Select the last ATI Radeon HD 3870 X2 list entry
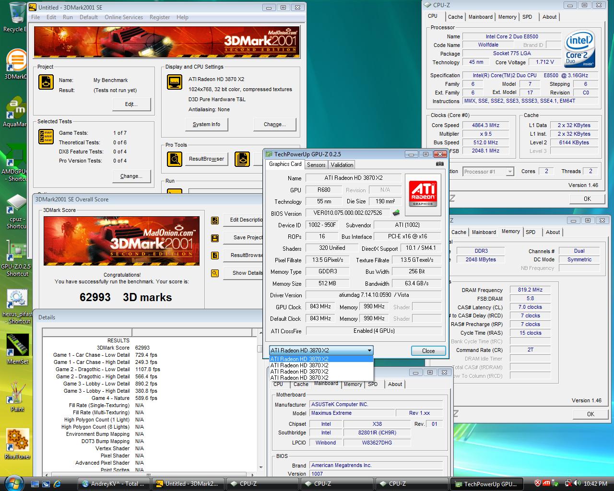614x491 pixels. [321, 378]
